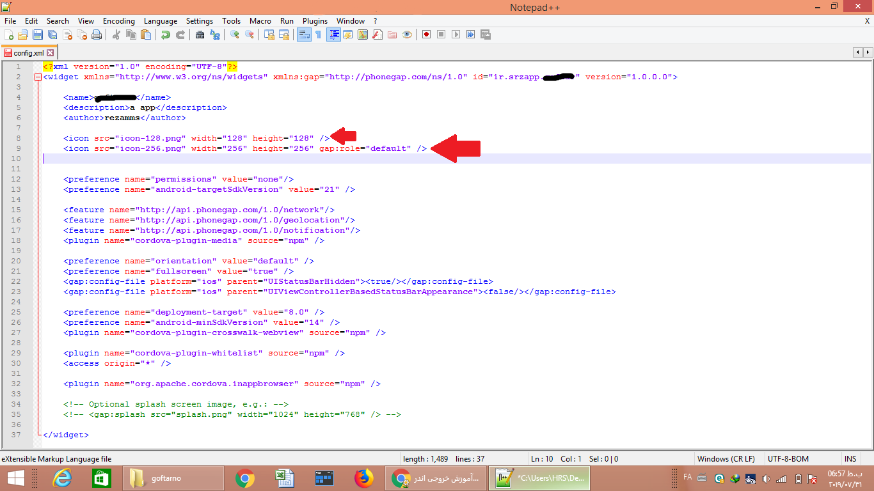This screenshot has height=491, width=874.
Task: Toggle Word Wrap in the toolbar
Action: tap(304, 35)
